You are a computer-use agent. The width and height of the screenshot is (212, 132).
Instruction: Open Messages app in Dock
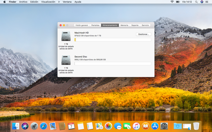coord(118,126)
